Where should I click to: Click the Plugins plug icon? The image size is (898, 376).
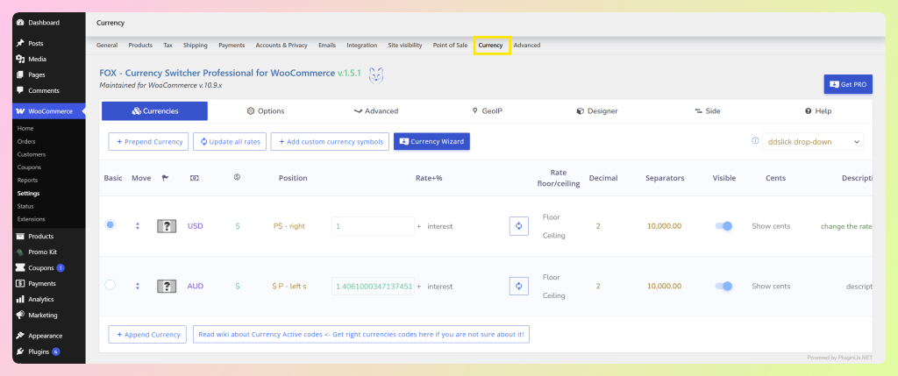tap(21, 351)
